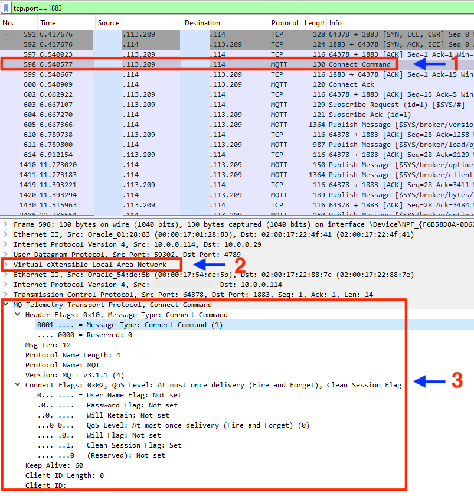This screenshot has height=499, width=474.
Task: Expand the Ethernet II layer
Action: point(6,234)
